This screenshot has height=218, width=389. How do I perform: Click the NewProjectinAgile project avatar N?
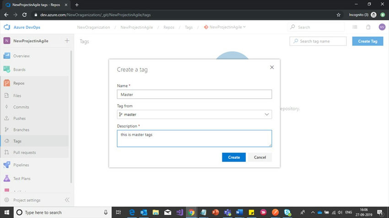pos(7,41)
